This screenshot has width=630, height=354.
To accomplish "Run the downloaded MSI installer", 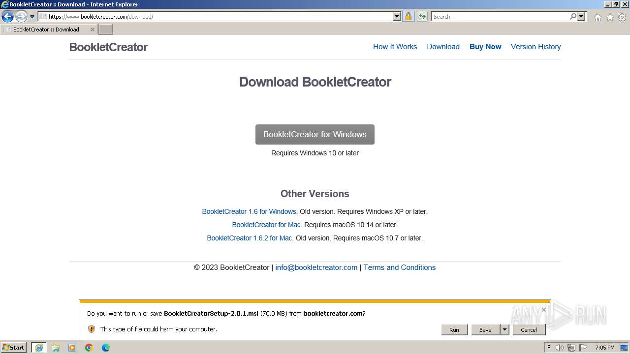I will (x=454, y=330).
